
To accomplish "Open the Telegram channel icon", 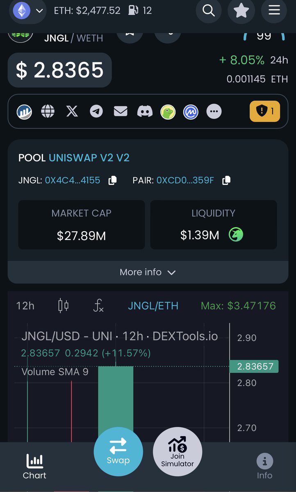I will click(96, 111).
